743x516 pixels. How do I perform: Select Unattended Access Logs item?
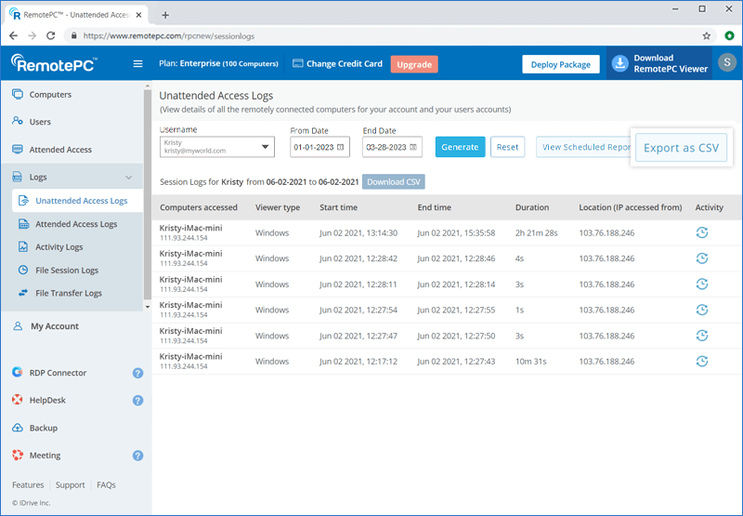77,201
